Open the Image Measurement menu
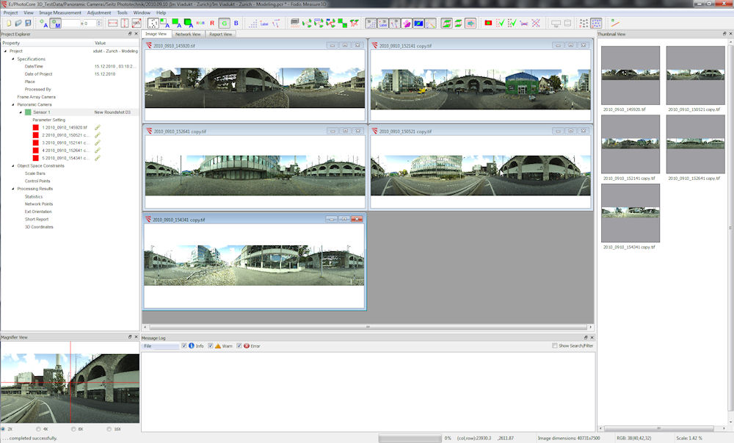 [x=60, y=12]
